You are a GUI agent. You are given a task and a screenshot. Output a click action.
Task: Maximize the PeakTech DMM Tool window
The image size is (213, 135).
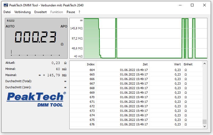[192, 5]
